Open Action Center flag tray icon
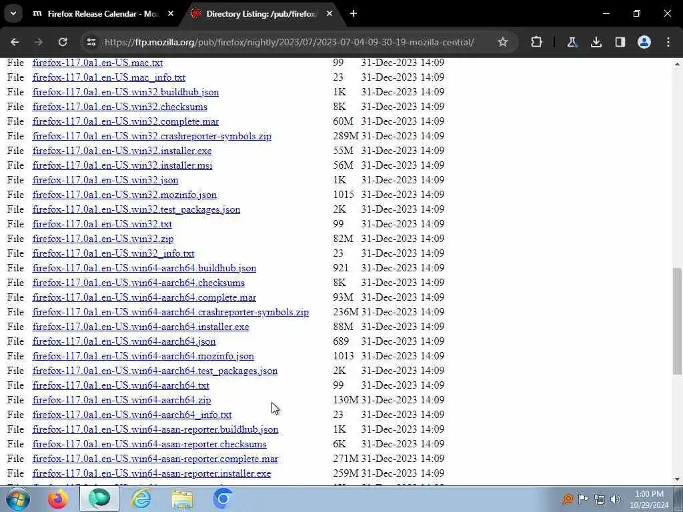This screenshot has height=512, width=683. coord(583,499)
